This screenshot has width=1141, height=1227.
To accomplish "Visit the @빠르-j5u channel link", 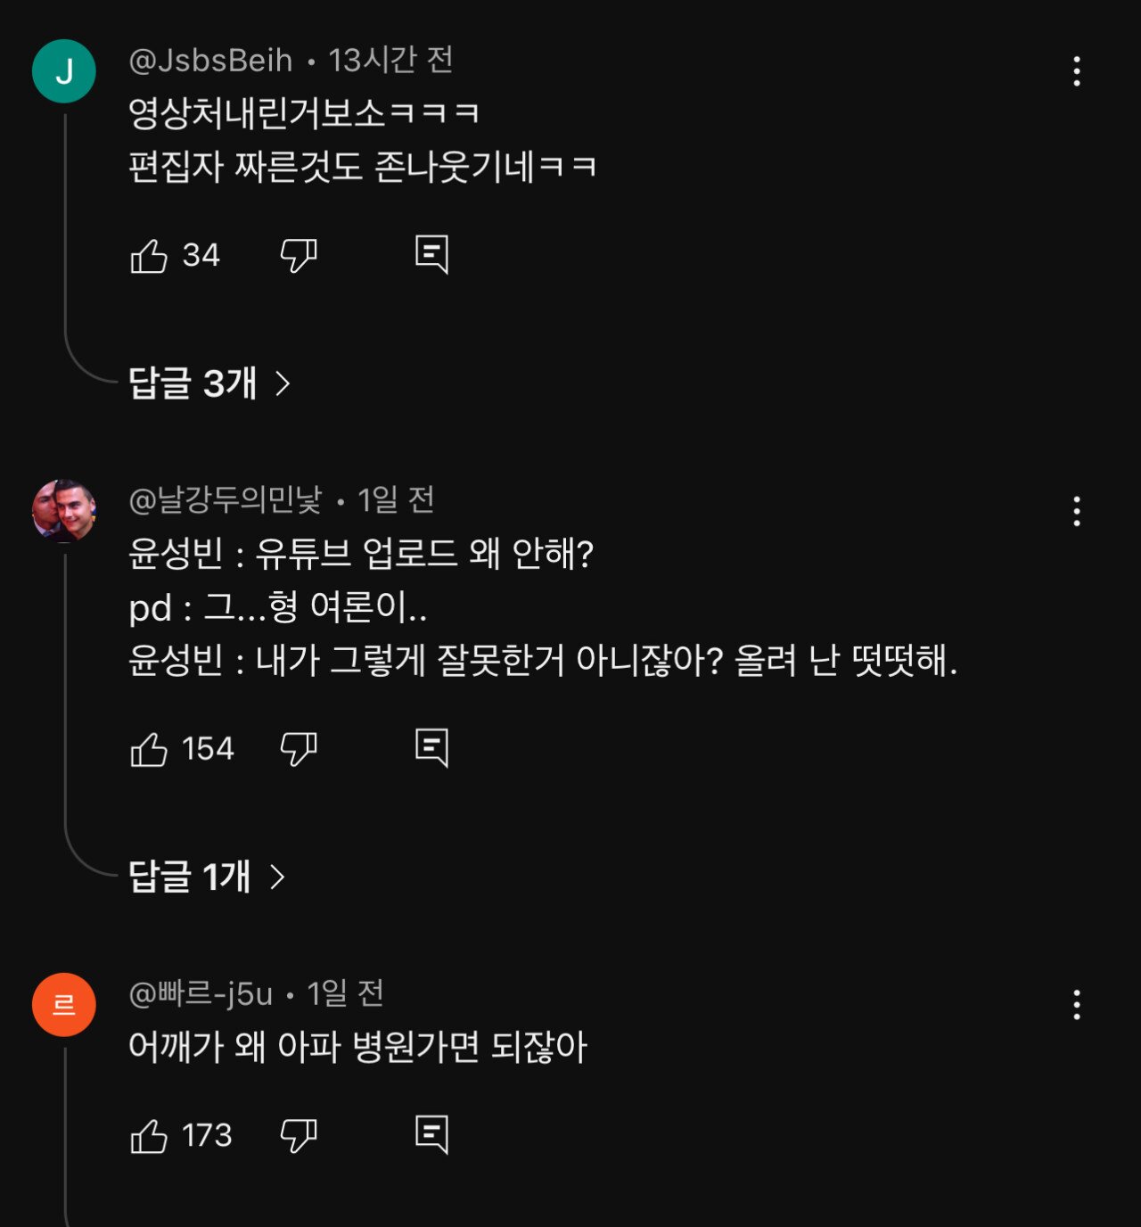I will pos(201,993).
